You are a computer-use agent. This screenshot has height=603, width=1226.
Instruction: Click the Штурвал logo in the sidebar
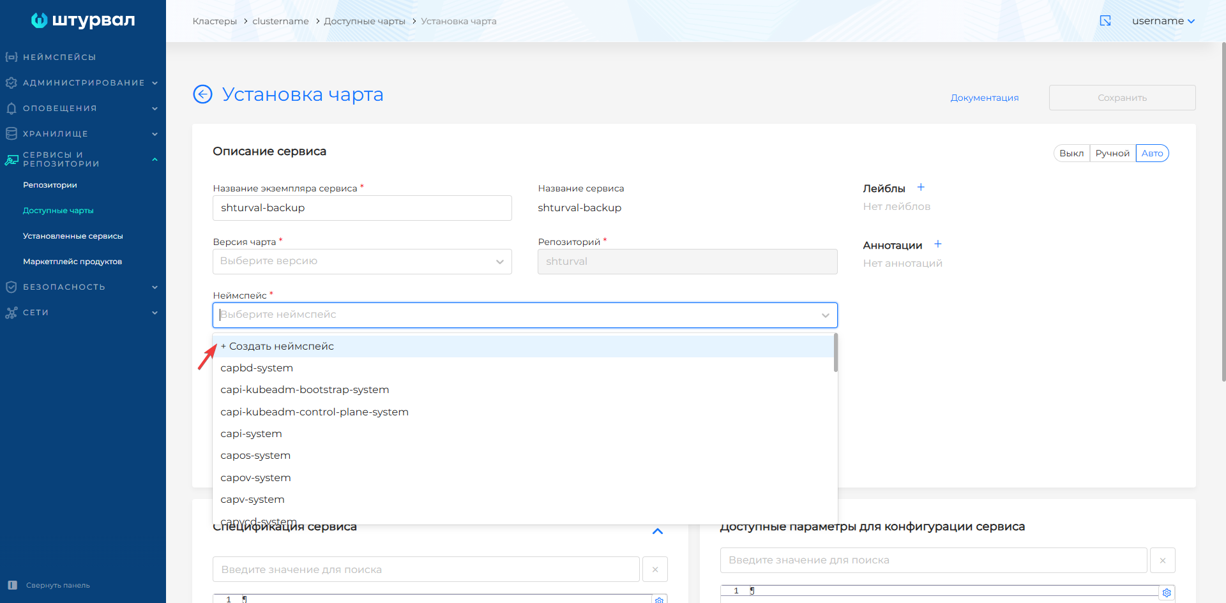[82, 20]
